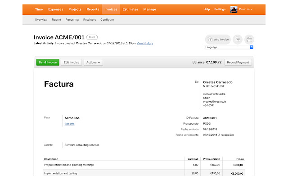Viewport: 288px width, 180px height.
Task: Click Edit info under Acme Inc.
Action: [x=69, y=123]
